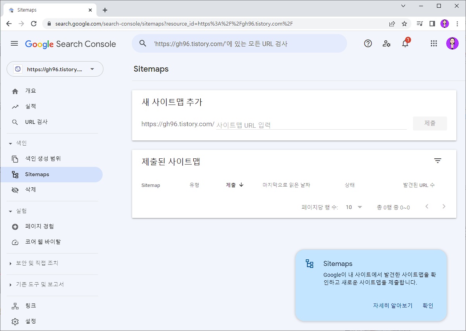Go to the next table page arrow

(x=444, y=206)
